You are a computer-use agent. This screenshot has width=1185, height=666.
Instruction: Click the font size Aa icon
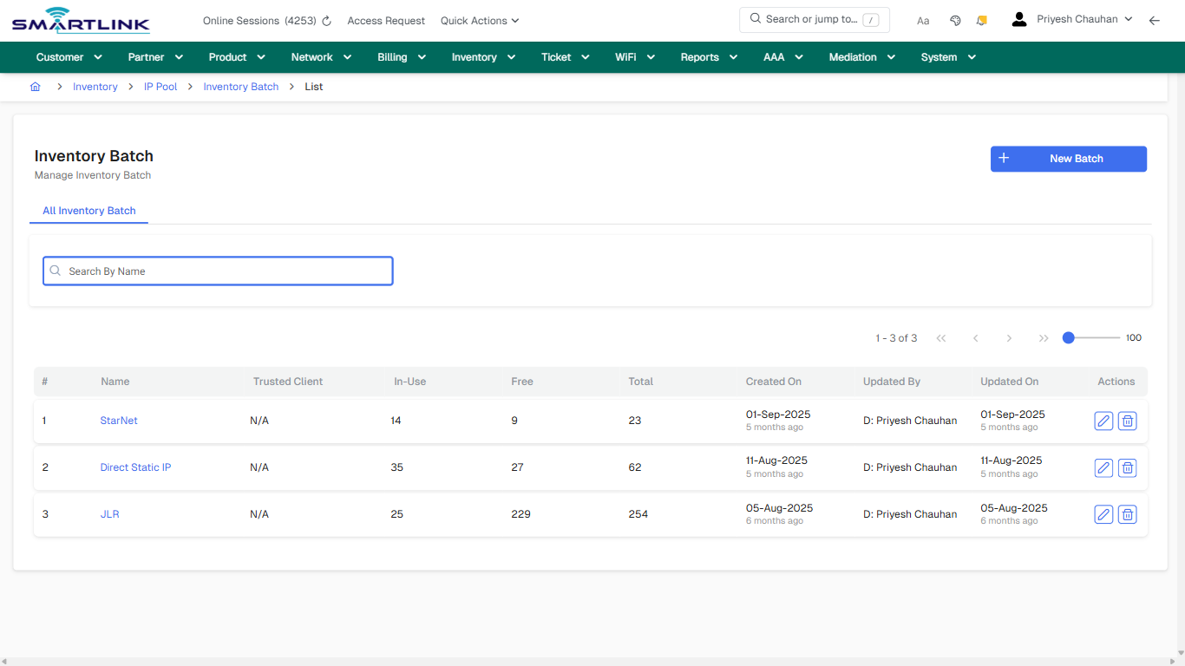pyautogui.click(x=923, y=20)
